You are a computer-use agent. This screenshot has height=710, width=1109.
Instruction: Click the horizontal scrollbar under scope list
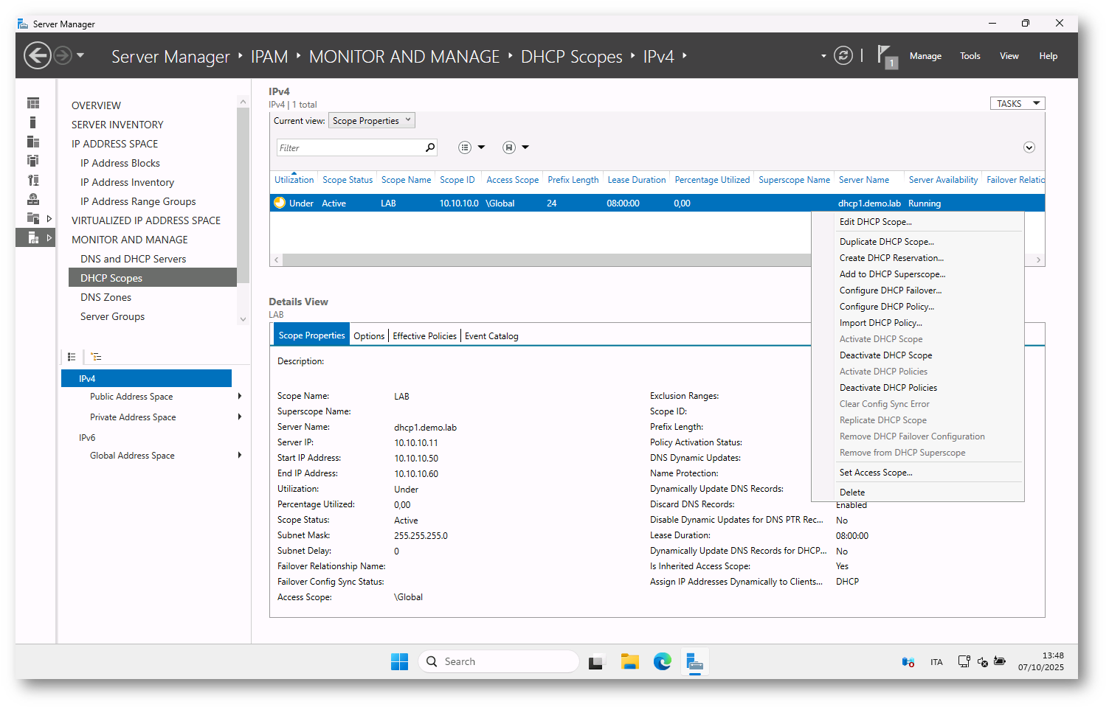pos(546,260)
